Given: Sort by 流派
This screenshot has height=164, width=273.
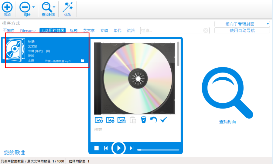Looking at the screenshot, I should pyautogui.click(x=131, y=31).
